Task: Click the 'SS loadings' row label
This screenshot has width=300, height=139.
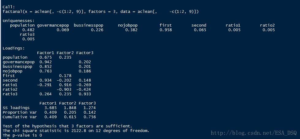Action: point(16,108)
